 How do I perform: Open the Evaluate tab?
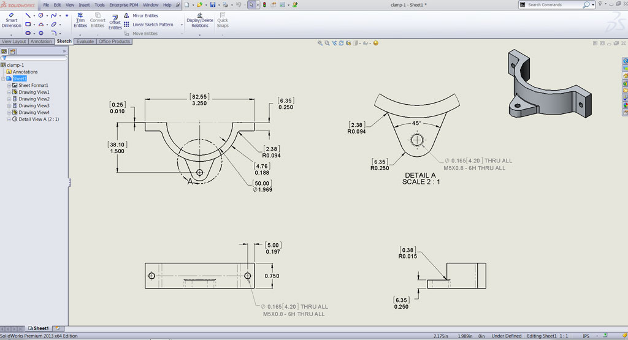(85, 42)
